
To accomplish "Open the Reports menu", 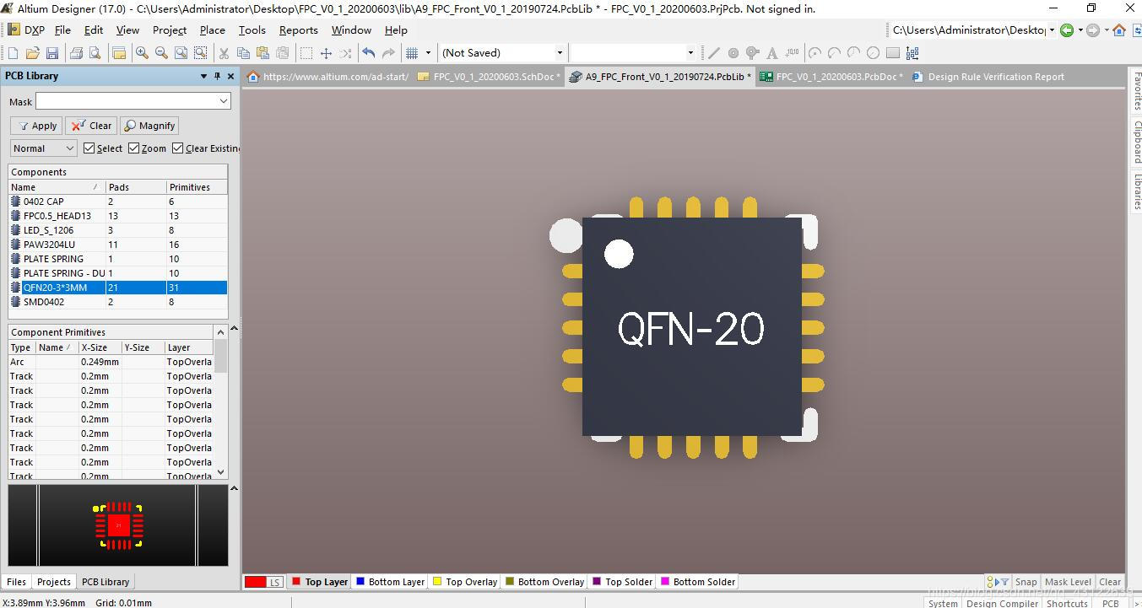I will [x=299, y=30].
